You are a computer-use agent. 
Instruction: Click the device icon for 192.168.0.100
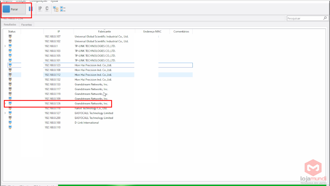click(x=10, y=123)
